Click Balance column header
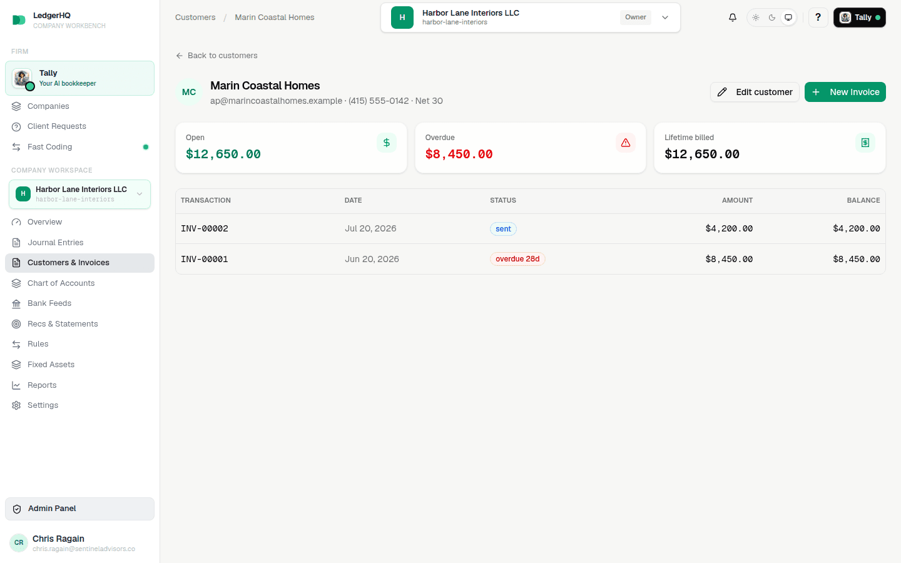This screenshot has height=563, width=901. 863,200
